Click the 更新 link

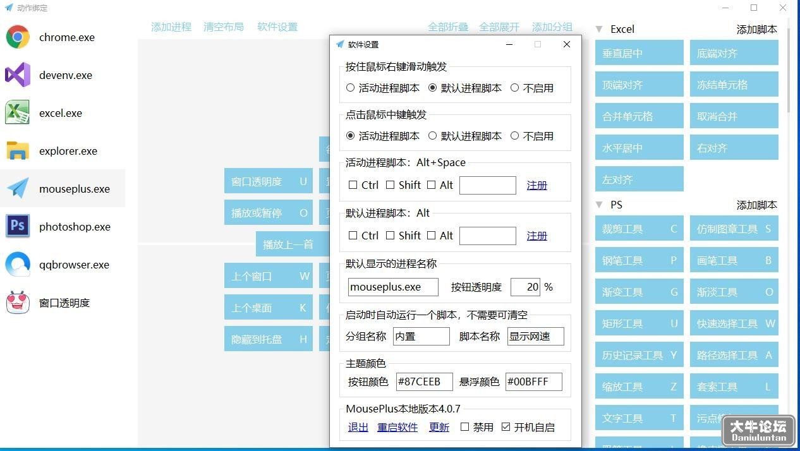[x=439, y=427]
